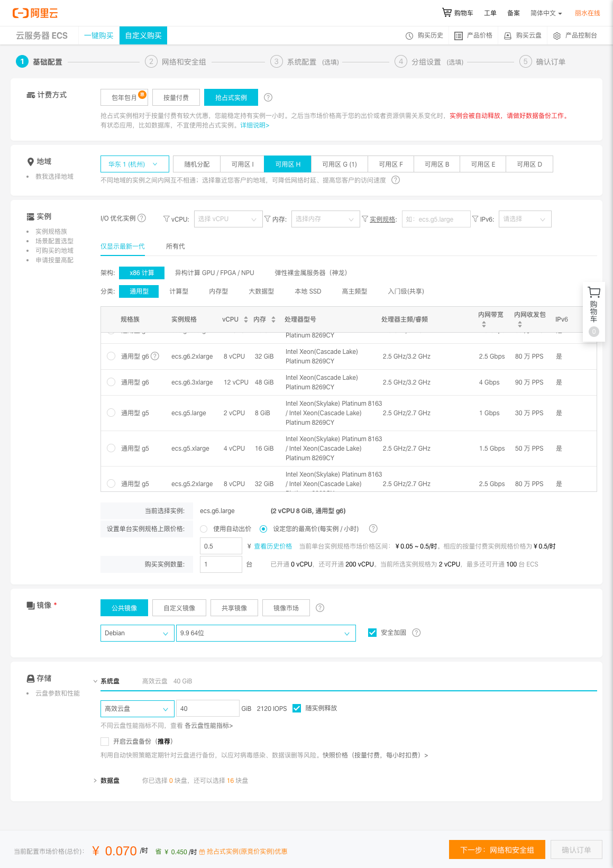This screenshot has width=613, height=868.
Task: Click system disk size input 40
Action: pyautogui.click(x=208, y=709)
